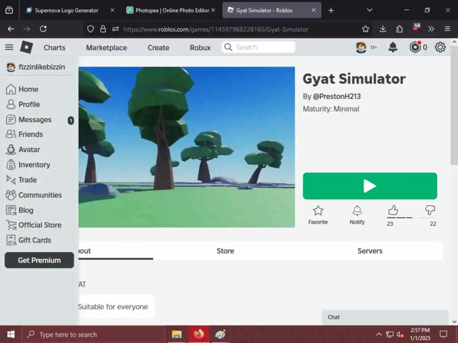
Task: Select the About tab
Action: coord(116,251)
